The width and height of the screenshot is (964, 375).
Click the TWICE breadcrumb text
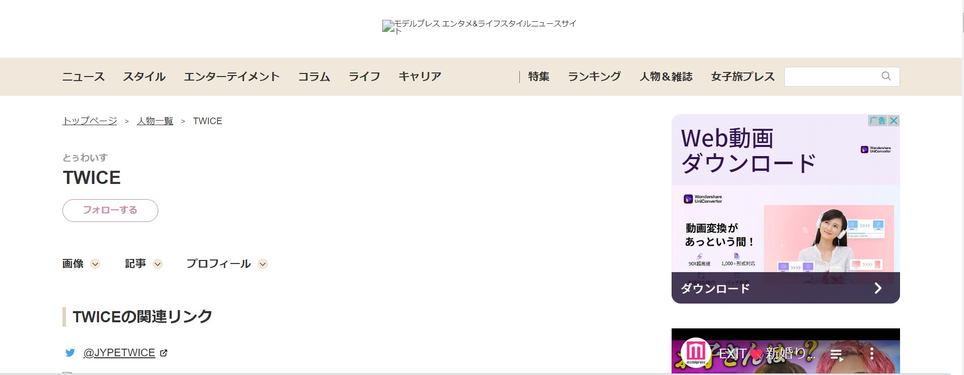(x=208, y=121)
